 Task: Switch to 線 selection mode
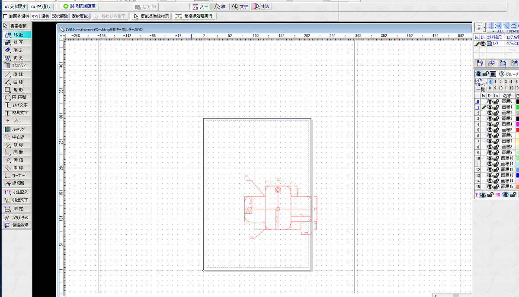point(220,6)
